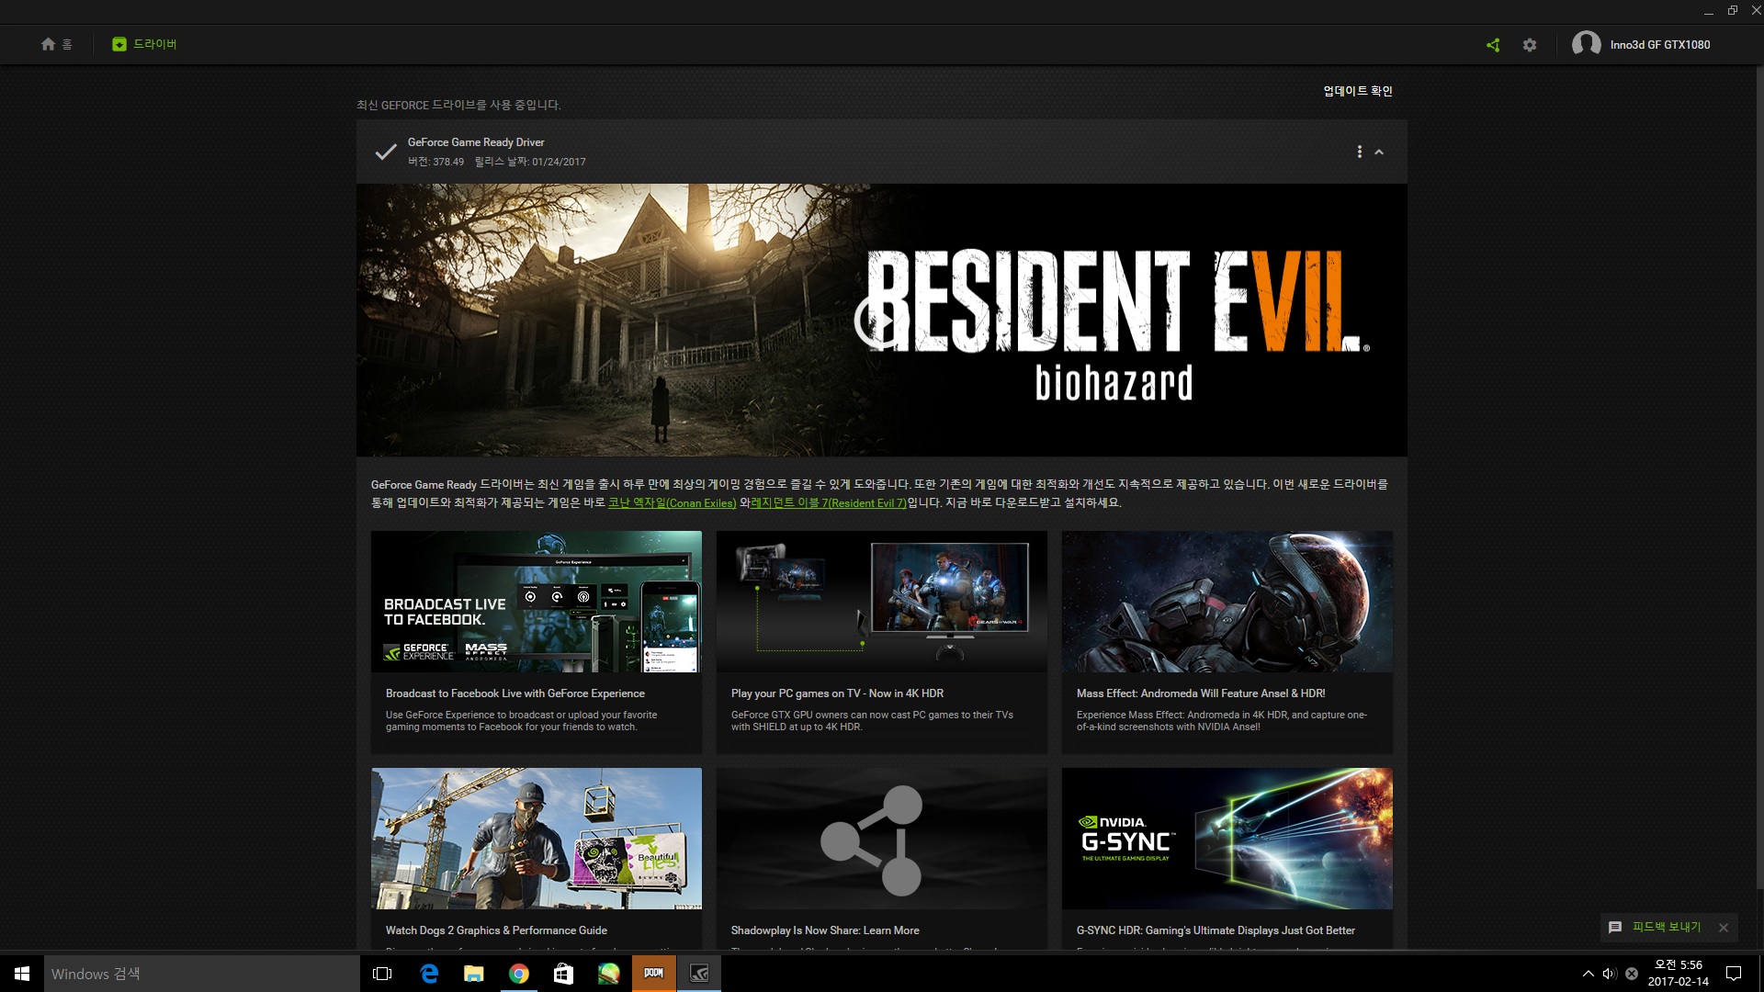Open the Resident Evil 7 link
The width and height of the screenshot is (1764, 992).
(x=829, y=503)
